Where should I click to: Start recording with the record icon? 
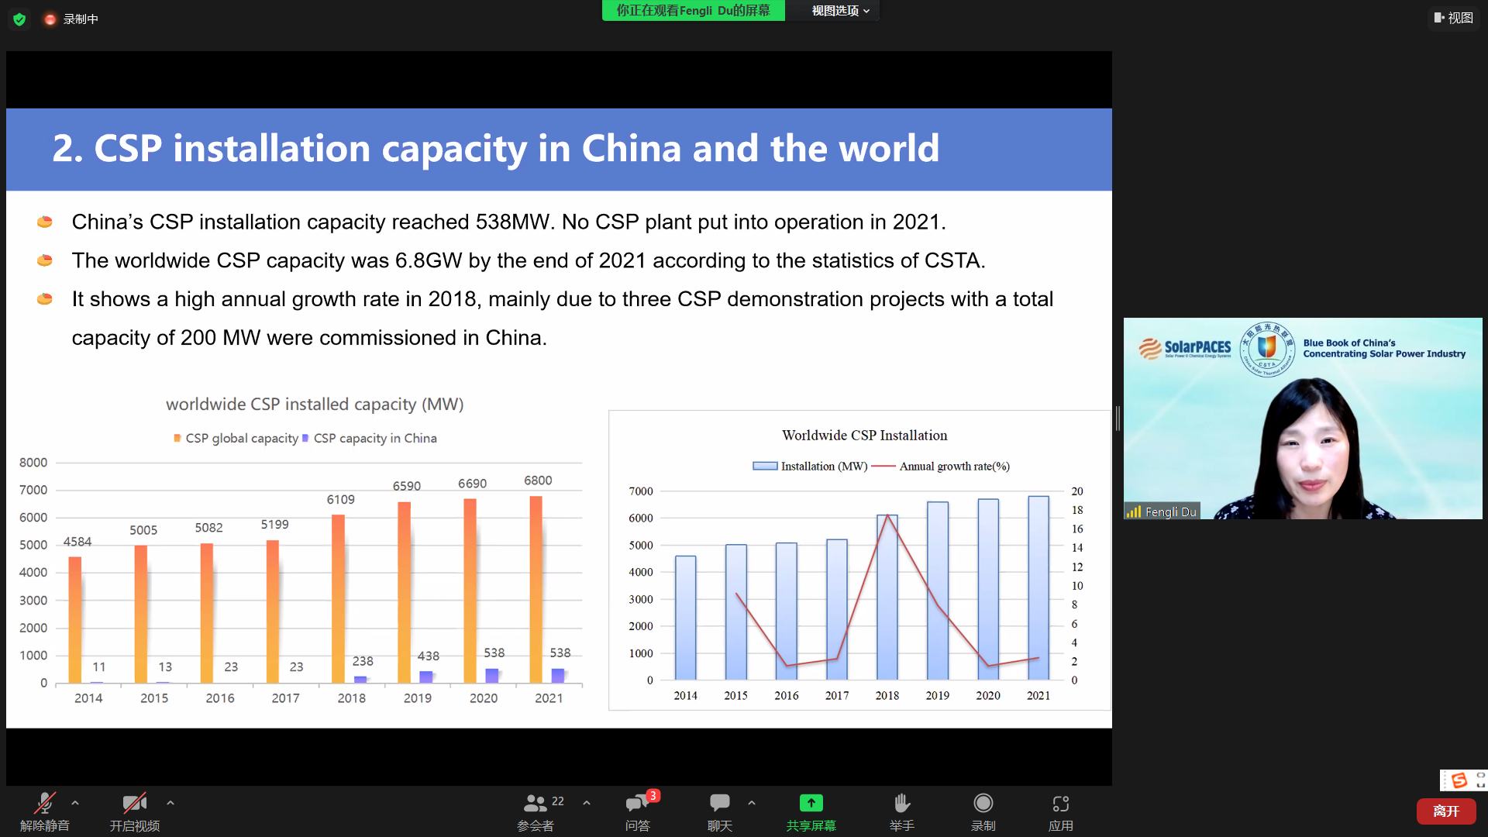pos(983,804)
